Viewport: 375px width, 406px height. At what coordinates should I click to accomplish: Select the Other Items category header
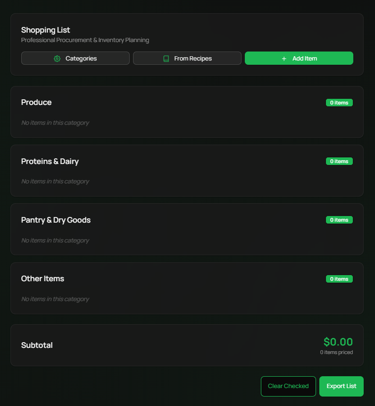(x=42, y=279)
